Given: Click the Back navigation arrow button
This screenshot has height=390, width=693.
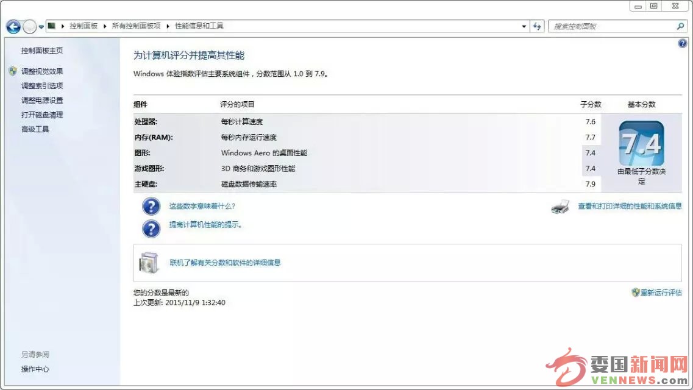Looking at the screenshot, I should pyautogui.click(x=13, y=27).
